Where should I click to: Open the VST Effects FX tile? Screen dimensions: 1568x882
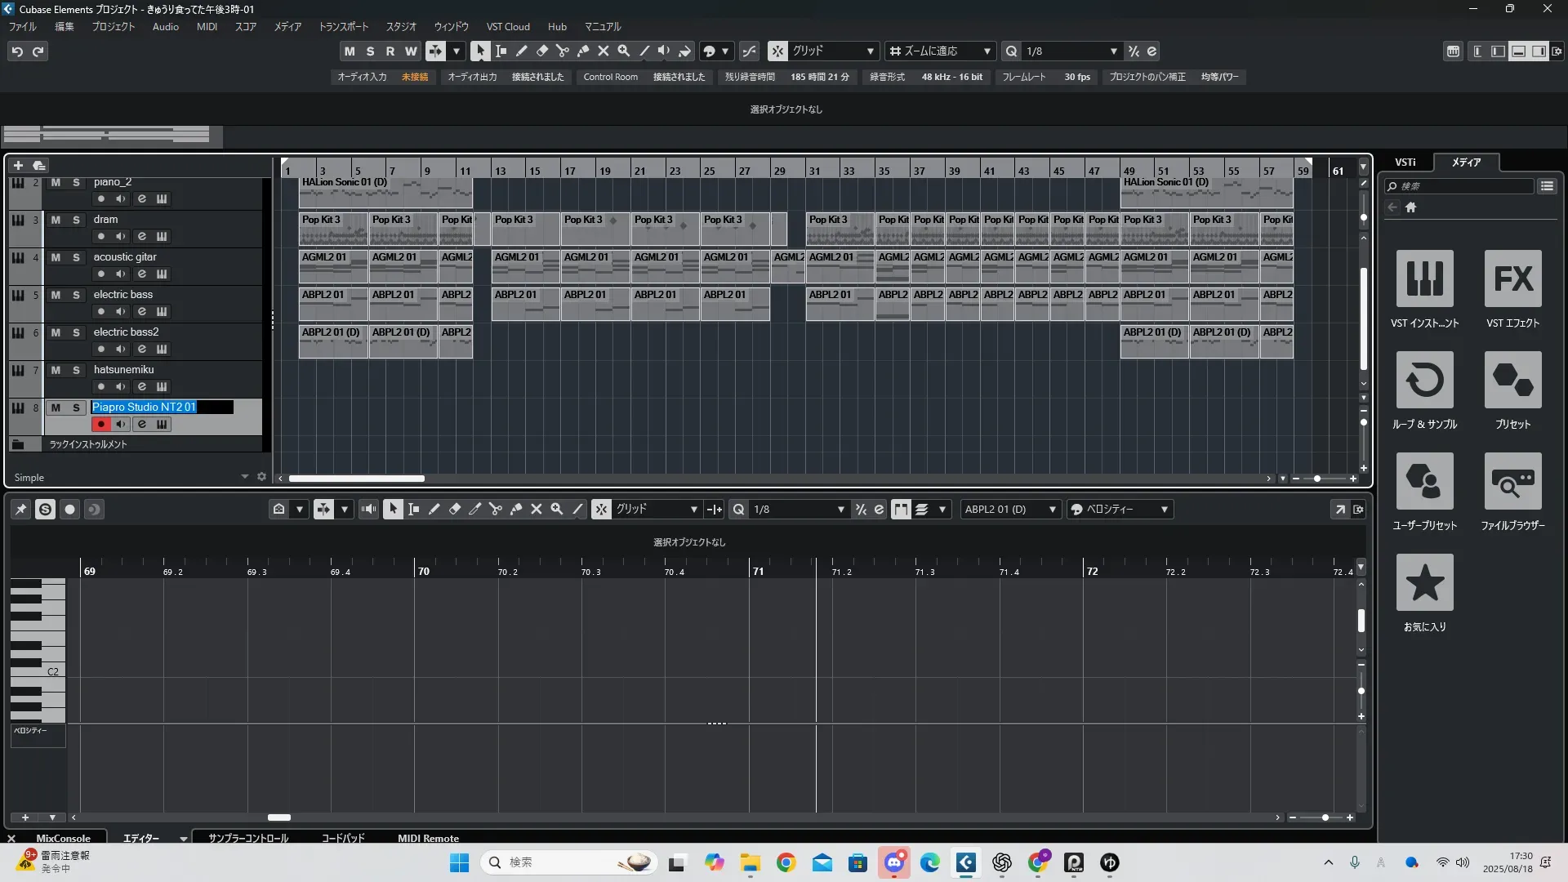[x=1512, y=279]
